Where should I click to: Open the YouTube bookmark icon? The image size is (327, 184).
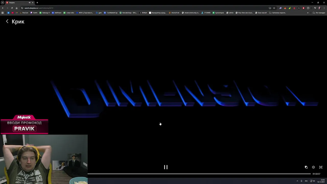[13, 13]
